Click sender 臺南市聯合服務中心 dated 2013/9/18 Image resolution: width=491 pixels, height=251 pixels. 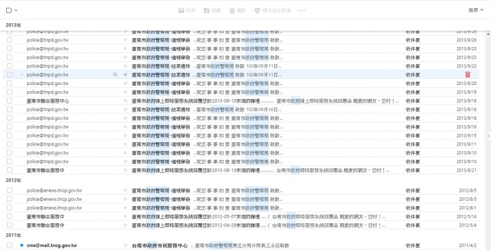click(x=48, y=101)
